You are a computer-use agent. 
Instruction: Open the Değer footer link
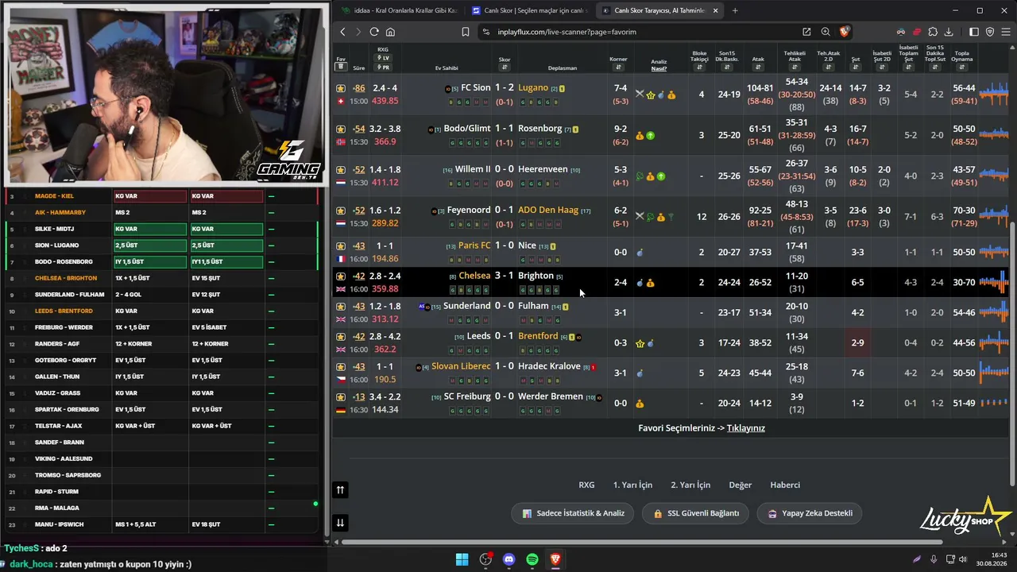[x=740, y=485]
